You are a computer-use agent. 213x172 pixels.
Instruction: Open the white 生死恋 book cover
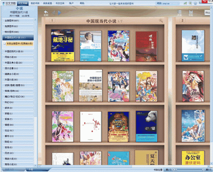coord(91,127)
